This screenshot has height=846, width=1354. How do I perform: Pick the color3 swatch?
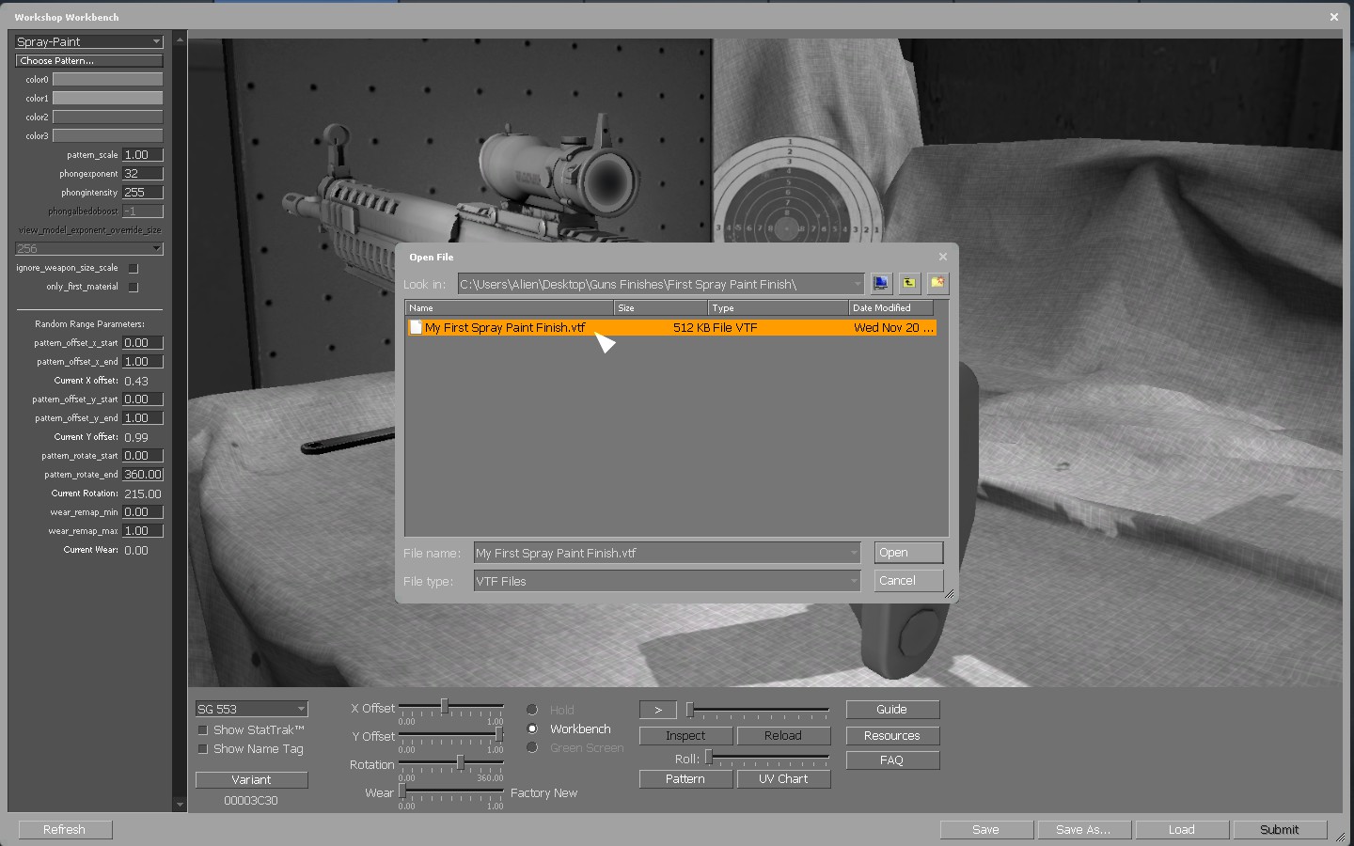pyautogui.click(x=108, y=135)
